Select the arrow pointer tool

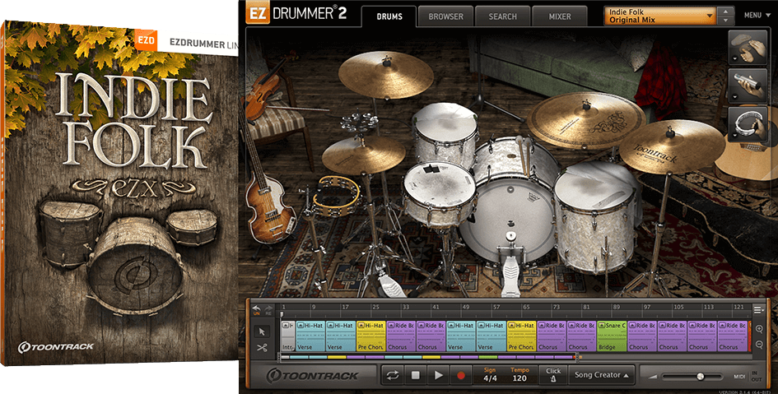pos(262,331)
